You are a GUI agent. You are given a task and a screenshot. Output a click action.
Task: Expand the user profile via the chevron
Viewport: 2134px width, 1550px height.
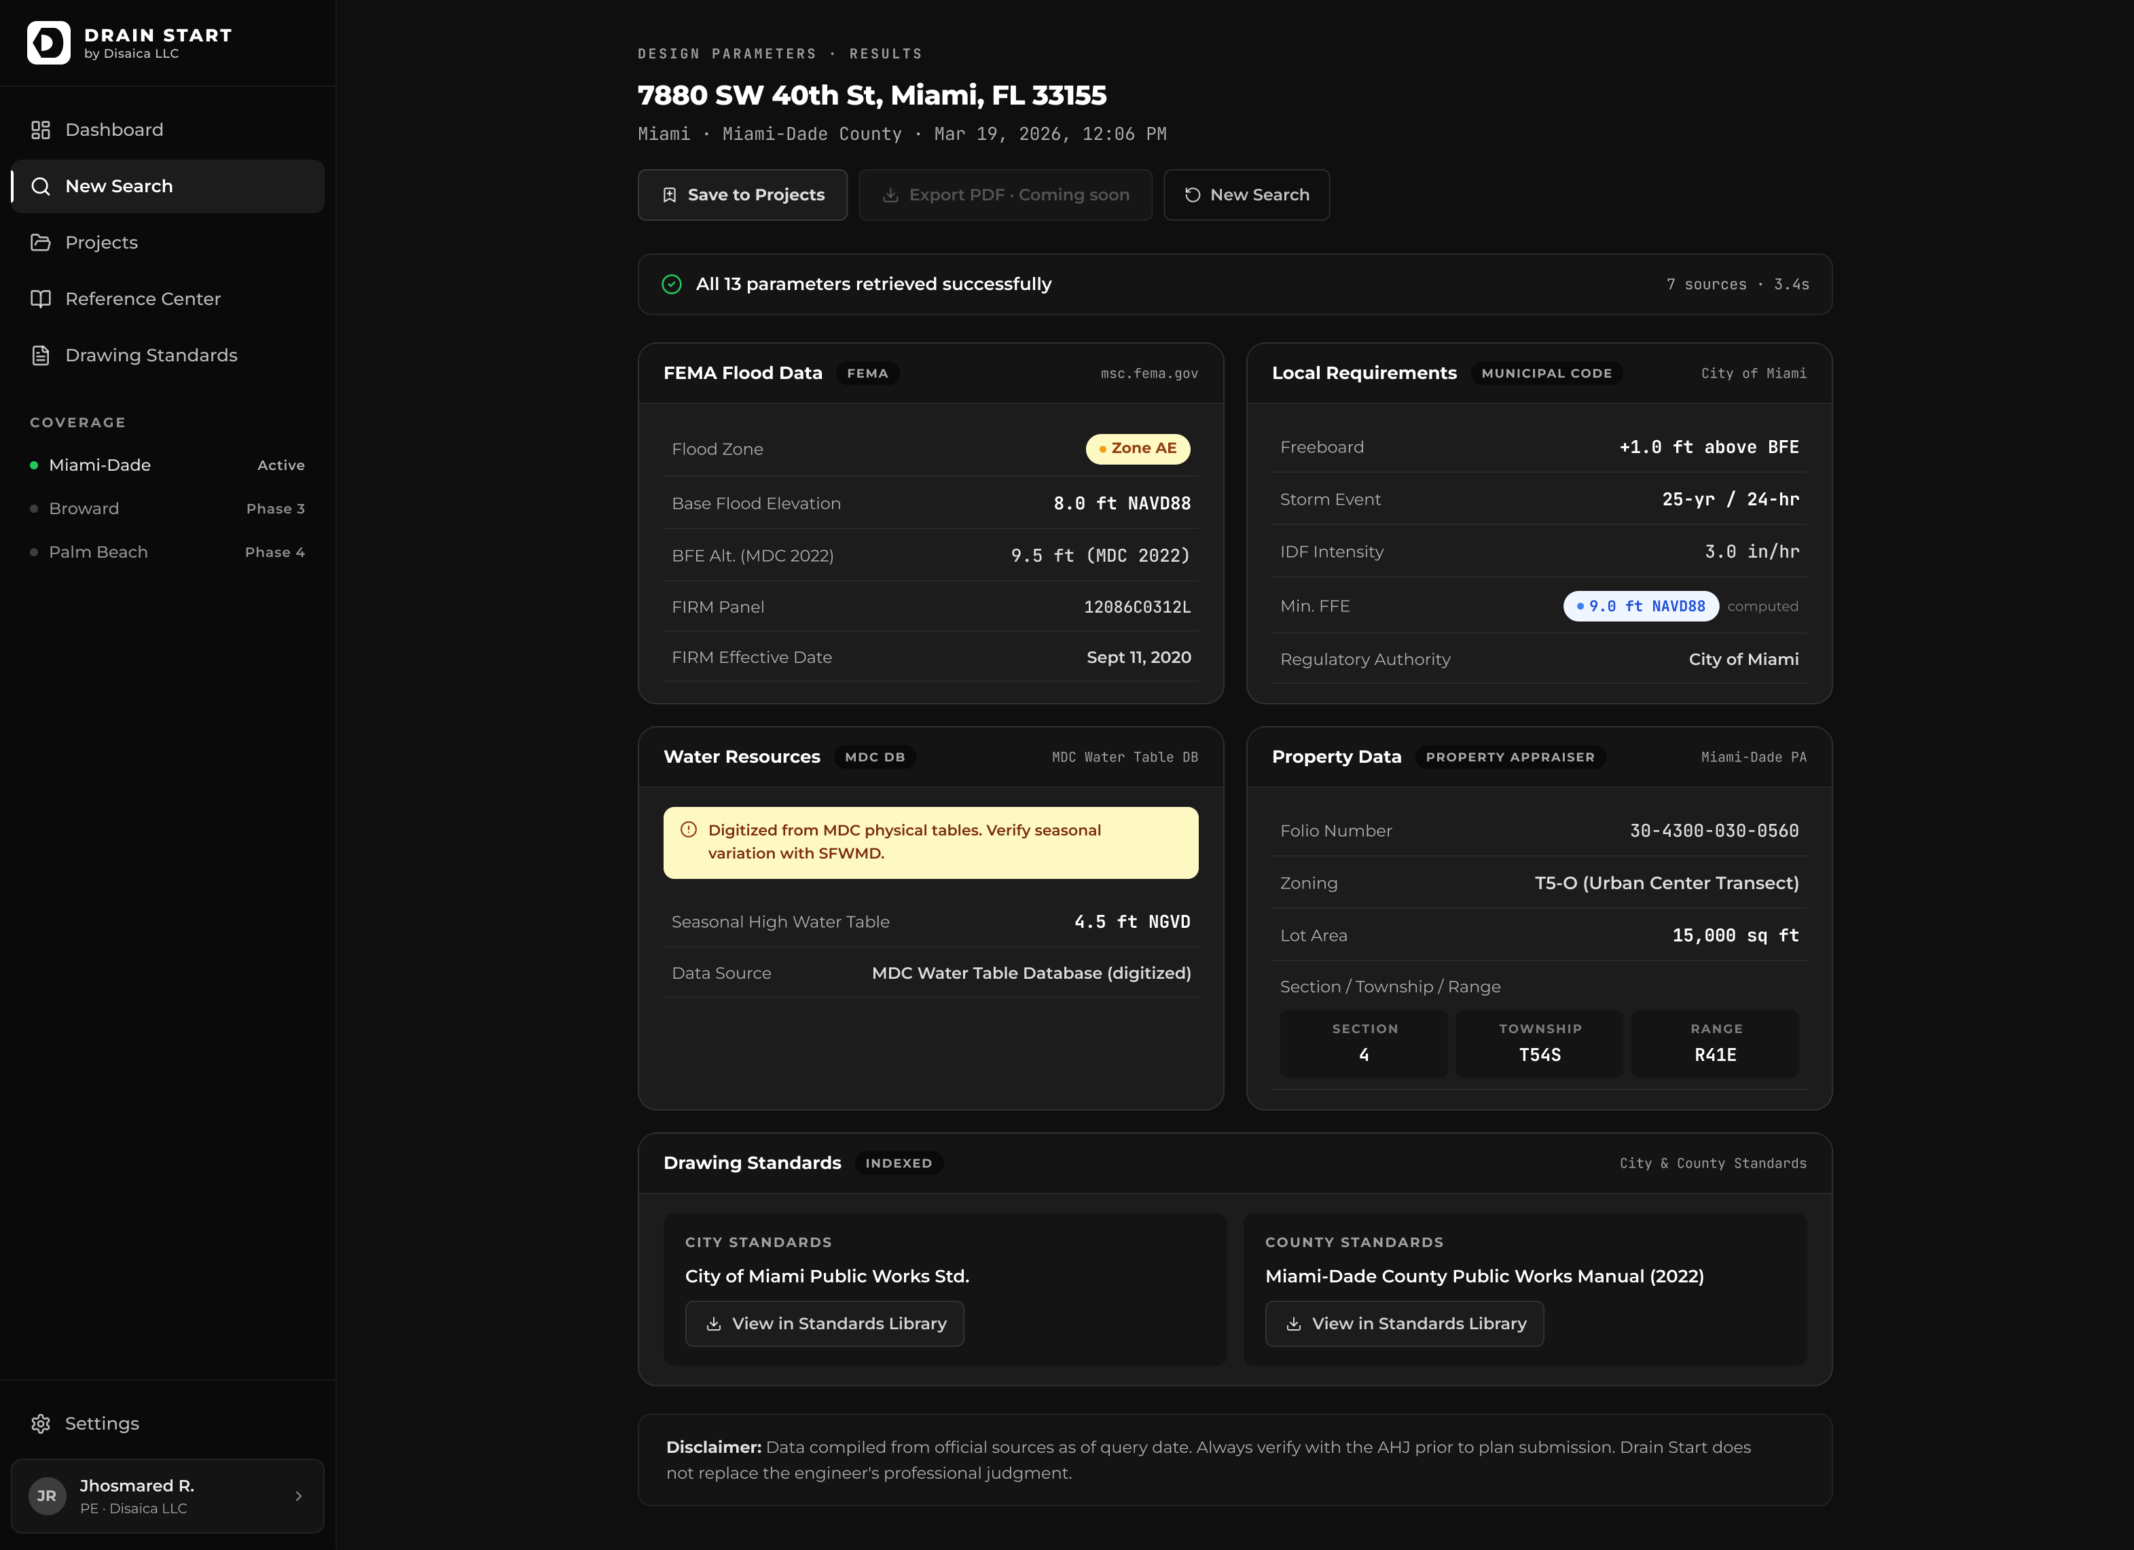(300, 1496)
